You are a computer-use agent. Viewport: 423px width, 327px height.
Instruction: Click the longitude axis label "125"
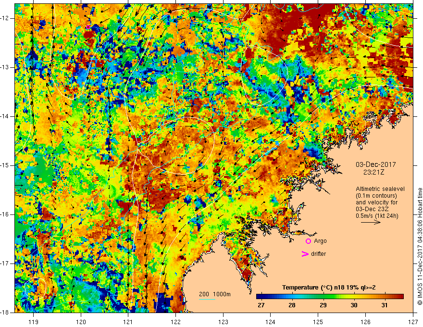pos(318,322)
